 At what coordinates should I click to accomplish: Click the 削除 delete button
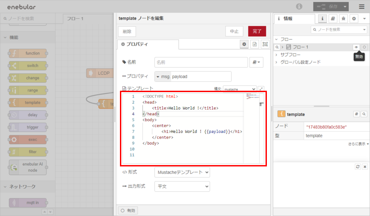pyautogui.click(x=127, y=31)
